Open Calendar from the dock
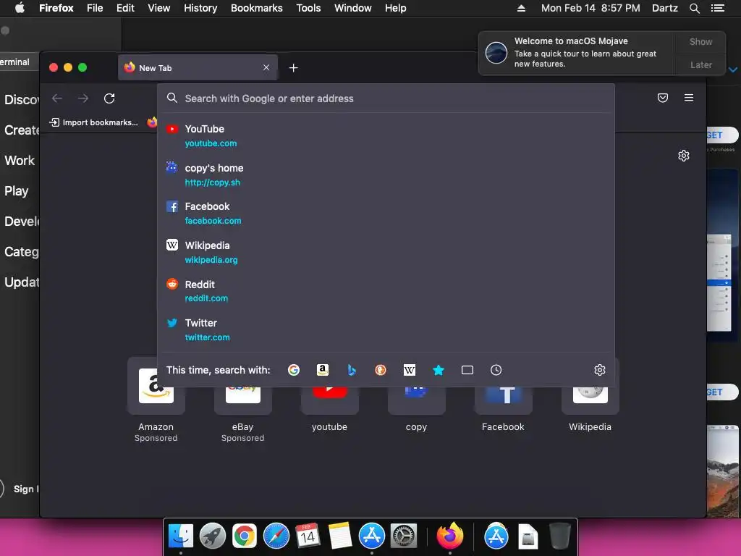The image size is (741, 556). pos(308,536)
